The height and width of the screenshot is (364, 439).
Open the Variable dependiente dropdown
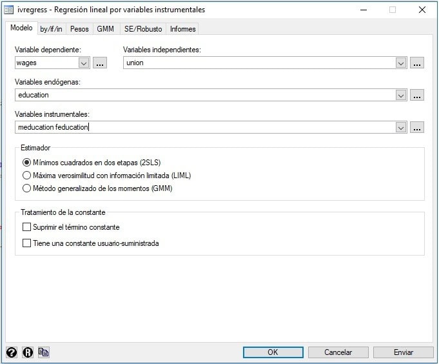click(x=83, y=63)
